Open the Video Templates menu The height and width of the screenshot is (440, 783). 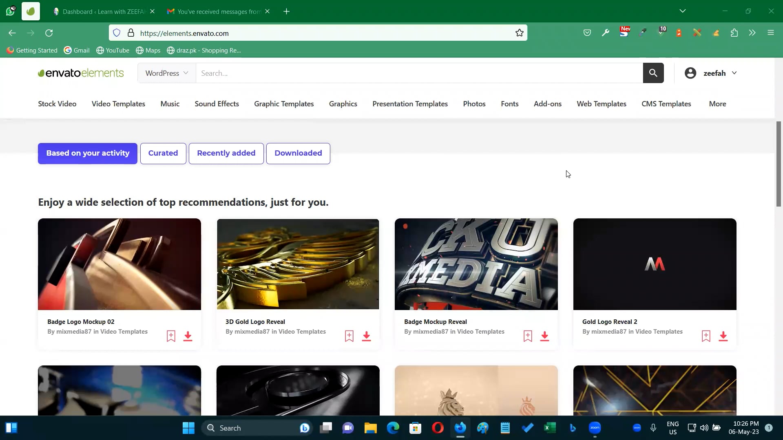(118, 104)
